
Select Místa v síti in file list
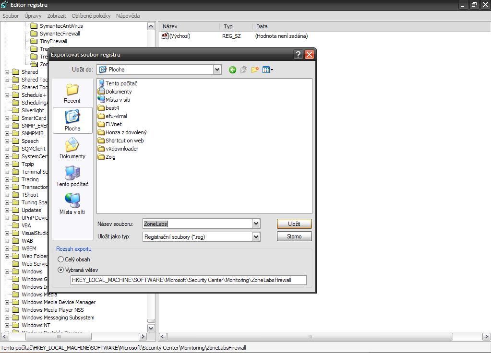click(x=114, y=99)
